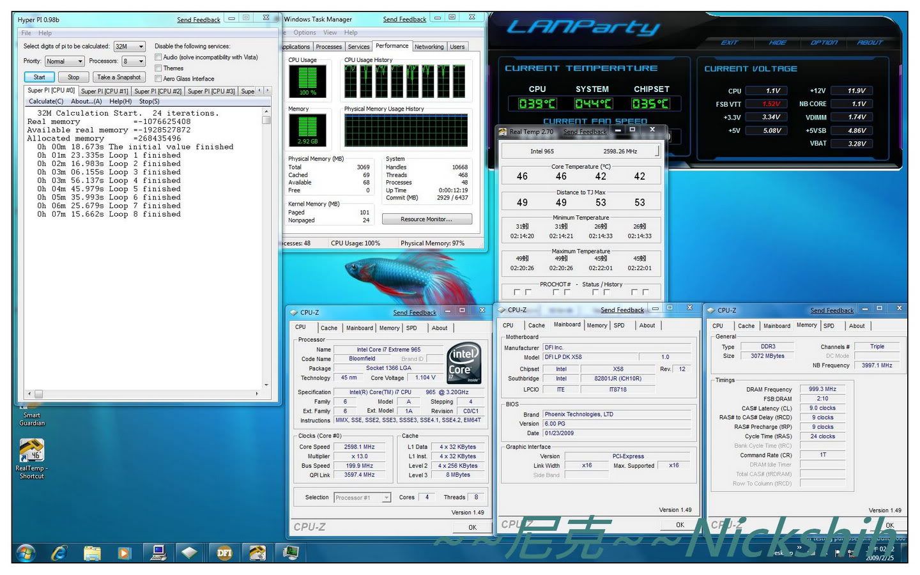
Task: Open the RealTemp Shortcut desktop icon
Action: click(x=31, y=459)
